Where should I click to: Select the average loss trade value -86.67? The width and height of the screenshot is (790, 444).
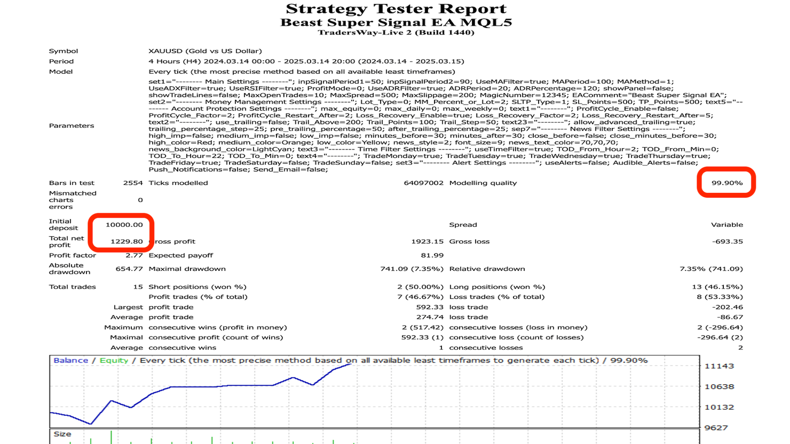click(x=730, y=317)
